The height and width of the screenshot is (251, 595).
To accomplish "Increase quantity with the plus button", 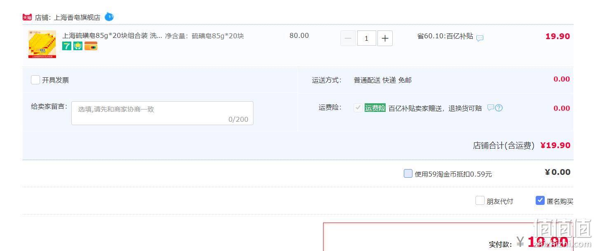I will (x=385, y=38).
